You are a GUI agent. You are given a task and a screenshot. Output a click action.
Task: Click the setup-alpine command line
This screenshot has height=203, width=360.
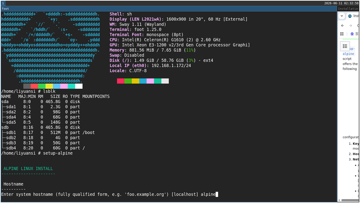[x=37, y=153]
